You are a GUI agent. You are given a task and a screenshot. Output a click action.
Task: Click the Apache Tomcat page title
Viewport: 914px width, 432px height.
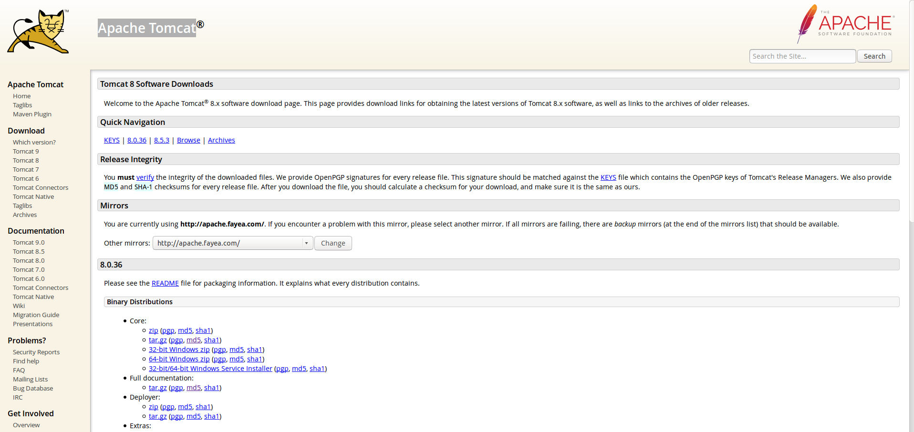pyautogui.click(x=147, y=28)
